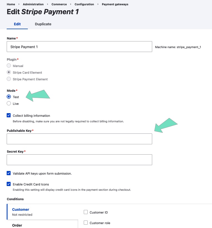
Task: Toggle Enable Credit Card Icons checkbox
Action: [9, 184]
